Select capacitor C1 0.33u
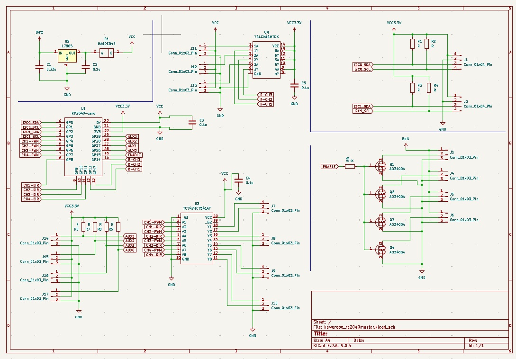The image size is (516, 359). coord(39,67)
